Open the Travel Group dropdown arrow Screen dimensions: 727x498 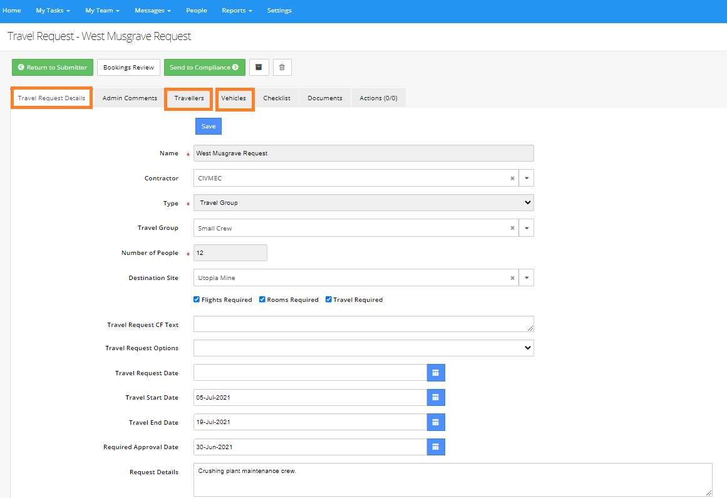pos(527,227)
